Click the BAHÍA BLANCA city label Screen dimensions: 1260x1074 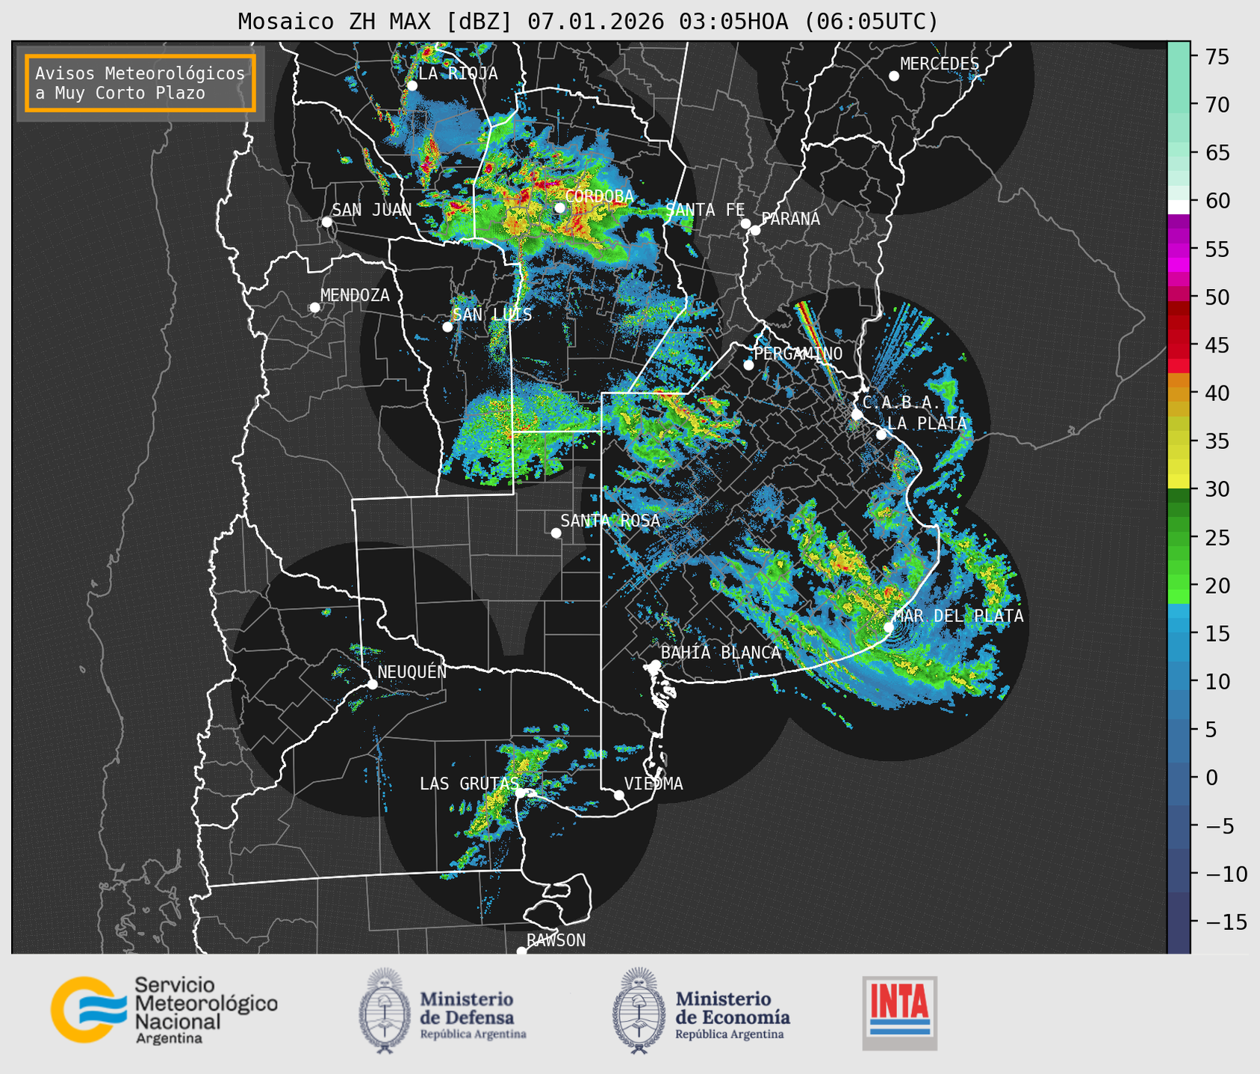721,652
